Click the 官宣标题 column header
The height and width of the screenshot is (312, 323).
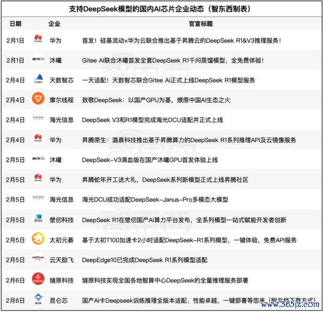[x=201, y=24]
